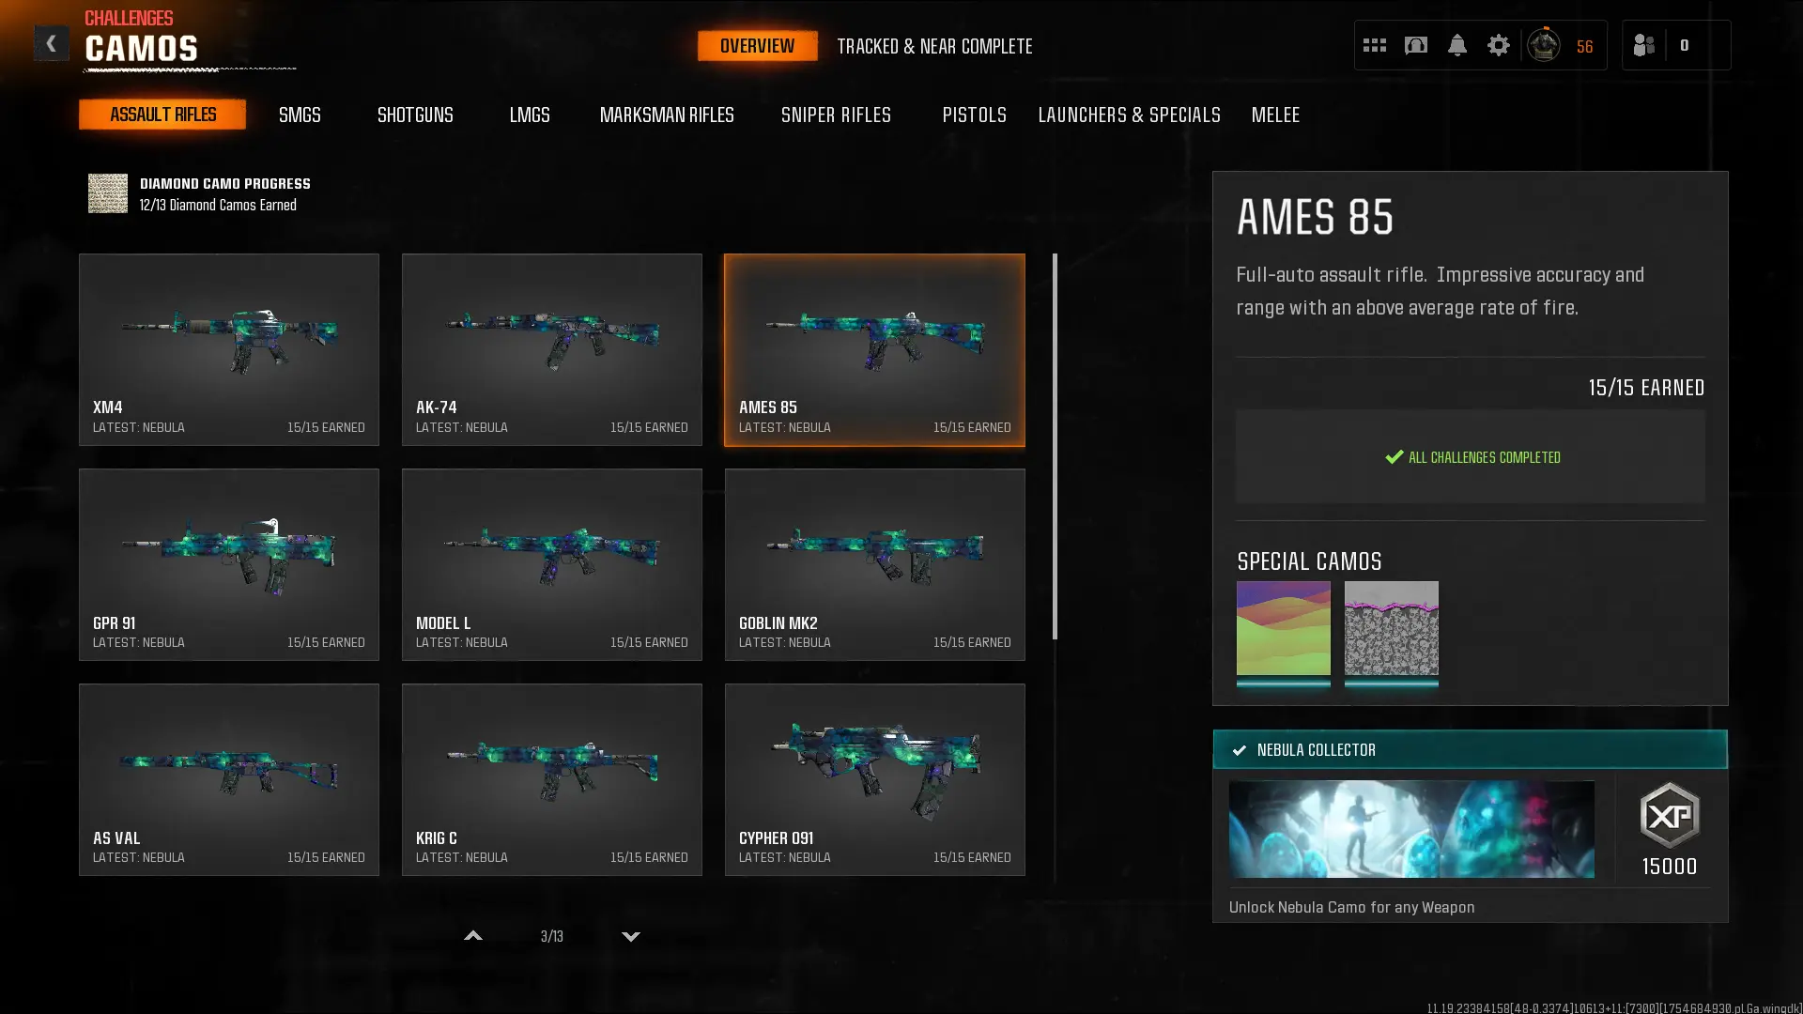The image size is (1803, 1014).
Task: Open notifications bell icon
Action: pos(1456,45)
